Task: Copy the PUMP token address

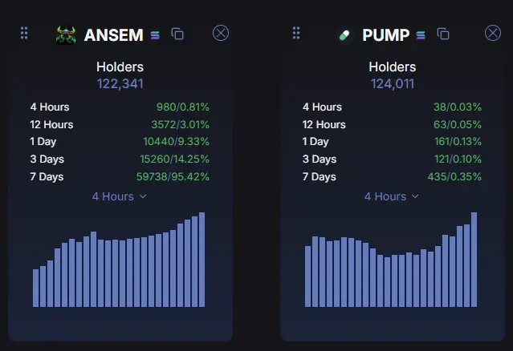Action: [x=443, y=34]
